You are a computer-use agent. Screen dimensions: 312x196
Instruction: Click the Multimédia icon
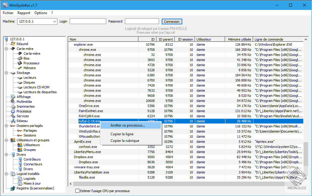pyautogui.click(x=13, y=102)
